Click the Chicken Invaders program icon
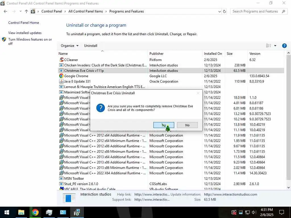Image resolution: width=291 pixels, height=218 pixels. coord(61,65)
